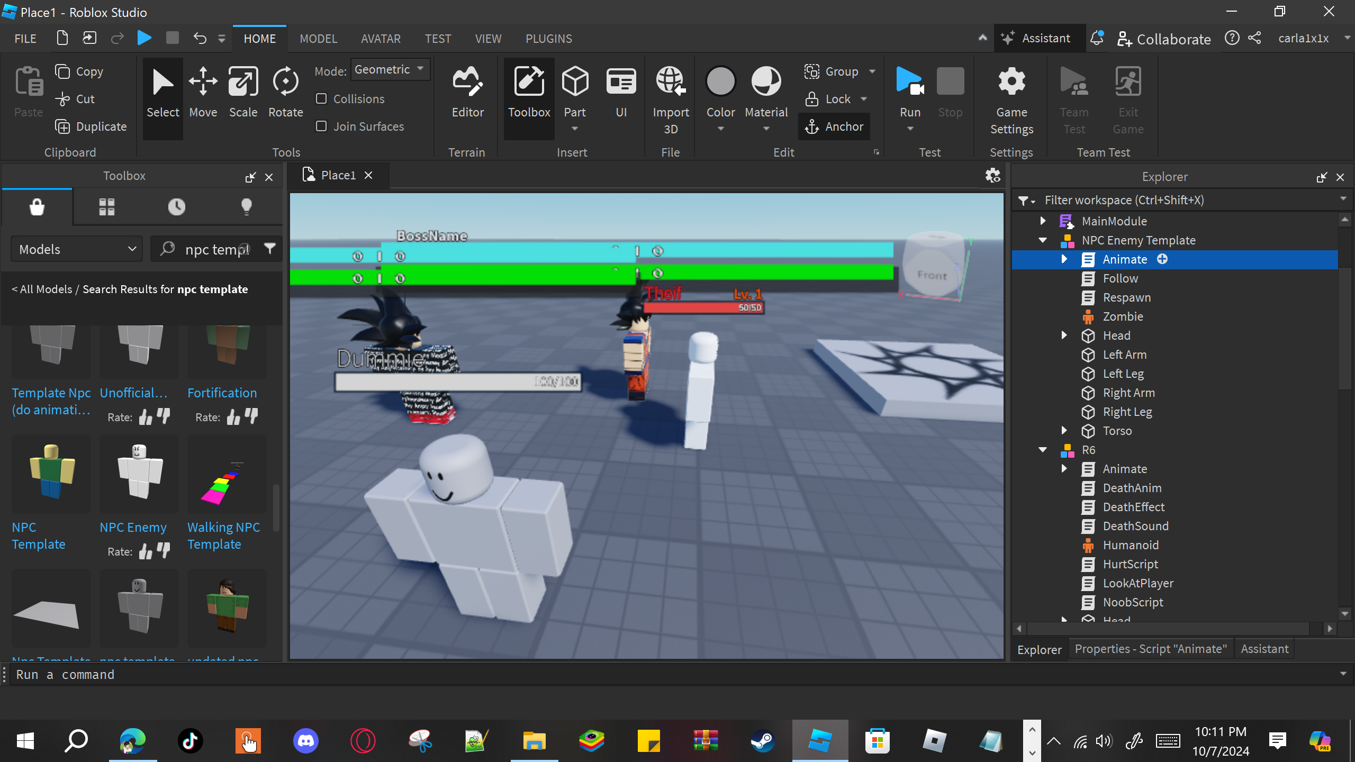Open the Toolbox Inventory grid tab
Screen dimensions: 1355x762
(x=106, y=206)
